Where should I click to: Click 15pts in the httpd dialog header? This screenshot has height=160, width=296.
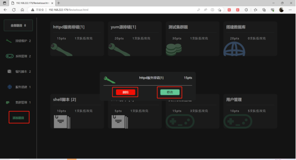tap(188, 78)
